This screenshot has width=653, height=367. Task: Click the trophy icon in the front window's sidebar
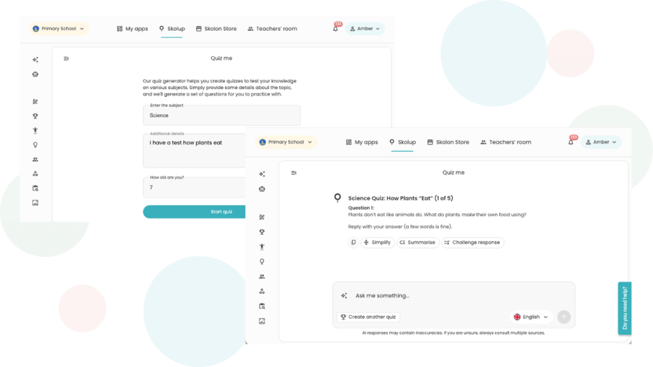(x=261, y=232)
